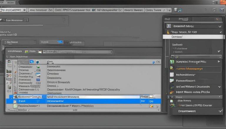Screen dimensions: 226x129
Task: Click the yellow icon beside 'Tliues Yesker'
Action: tap(168, 32)
